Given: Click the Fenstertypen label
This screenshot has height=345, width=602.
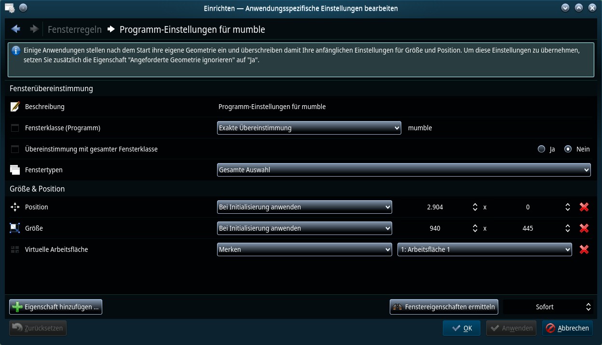Looking at the screenshot, I should 44,170.
